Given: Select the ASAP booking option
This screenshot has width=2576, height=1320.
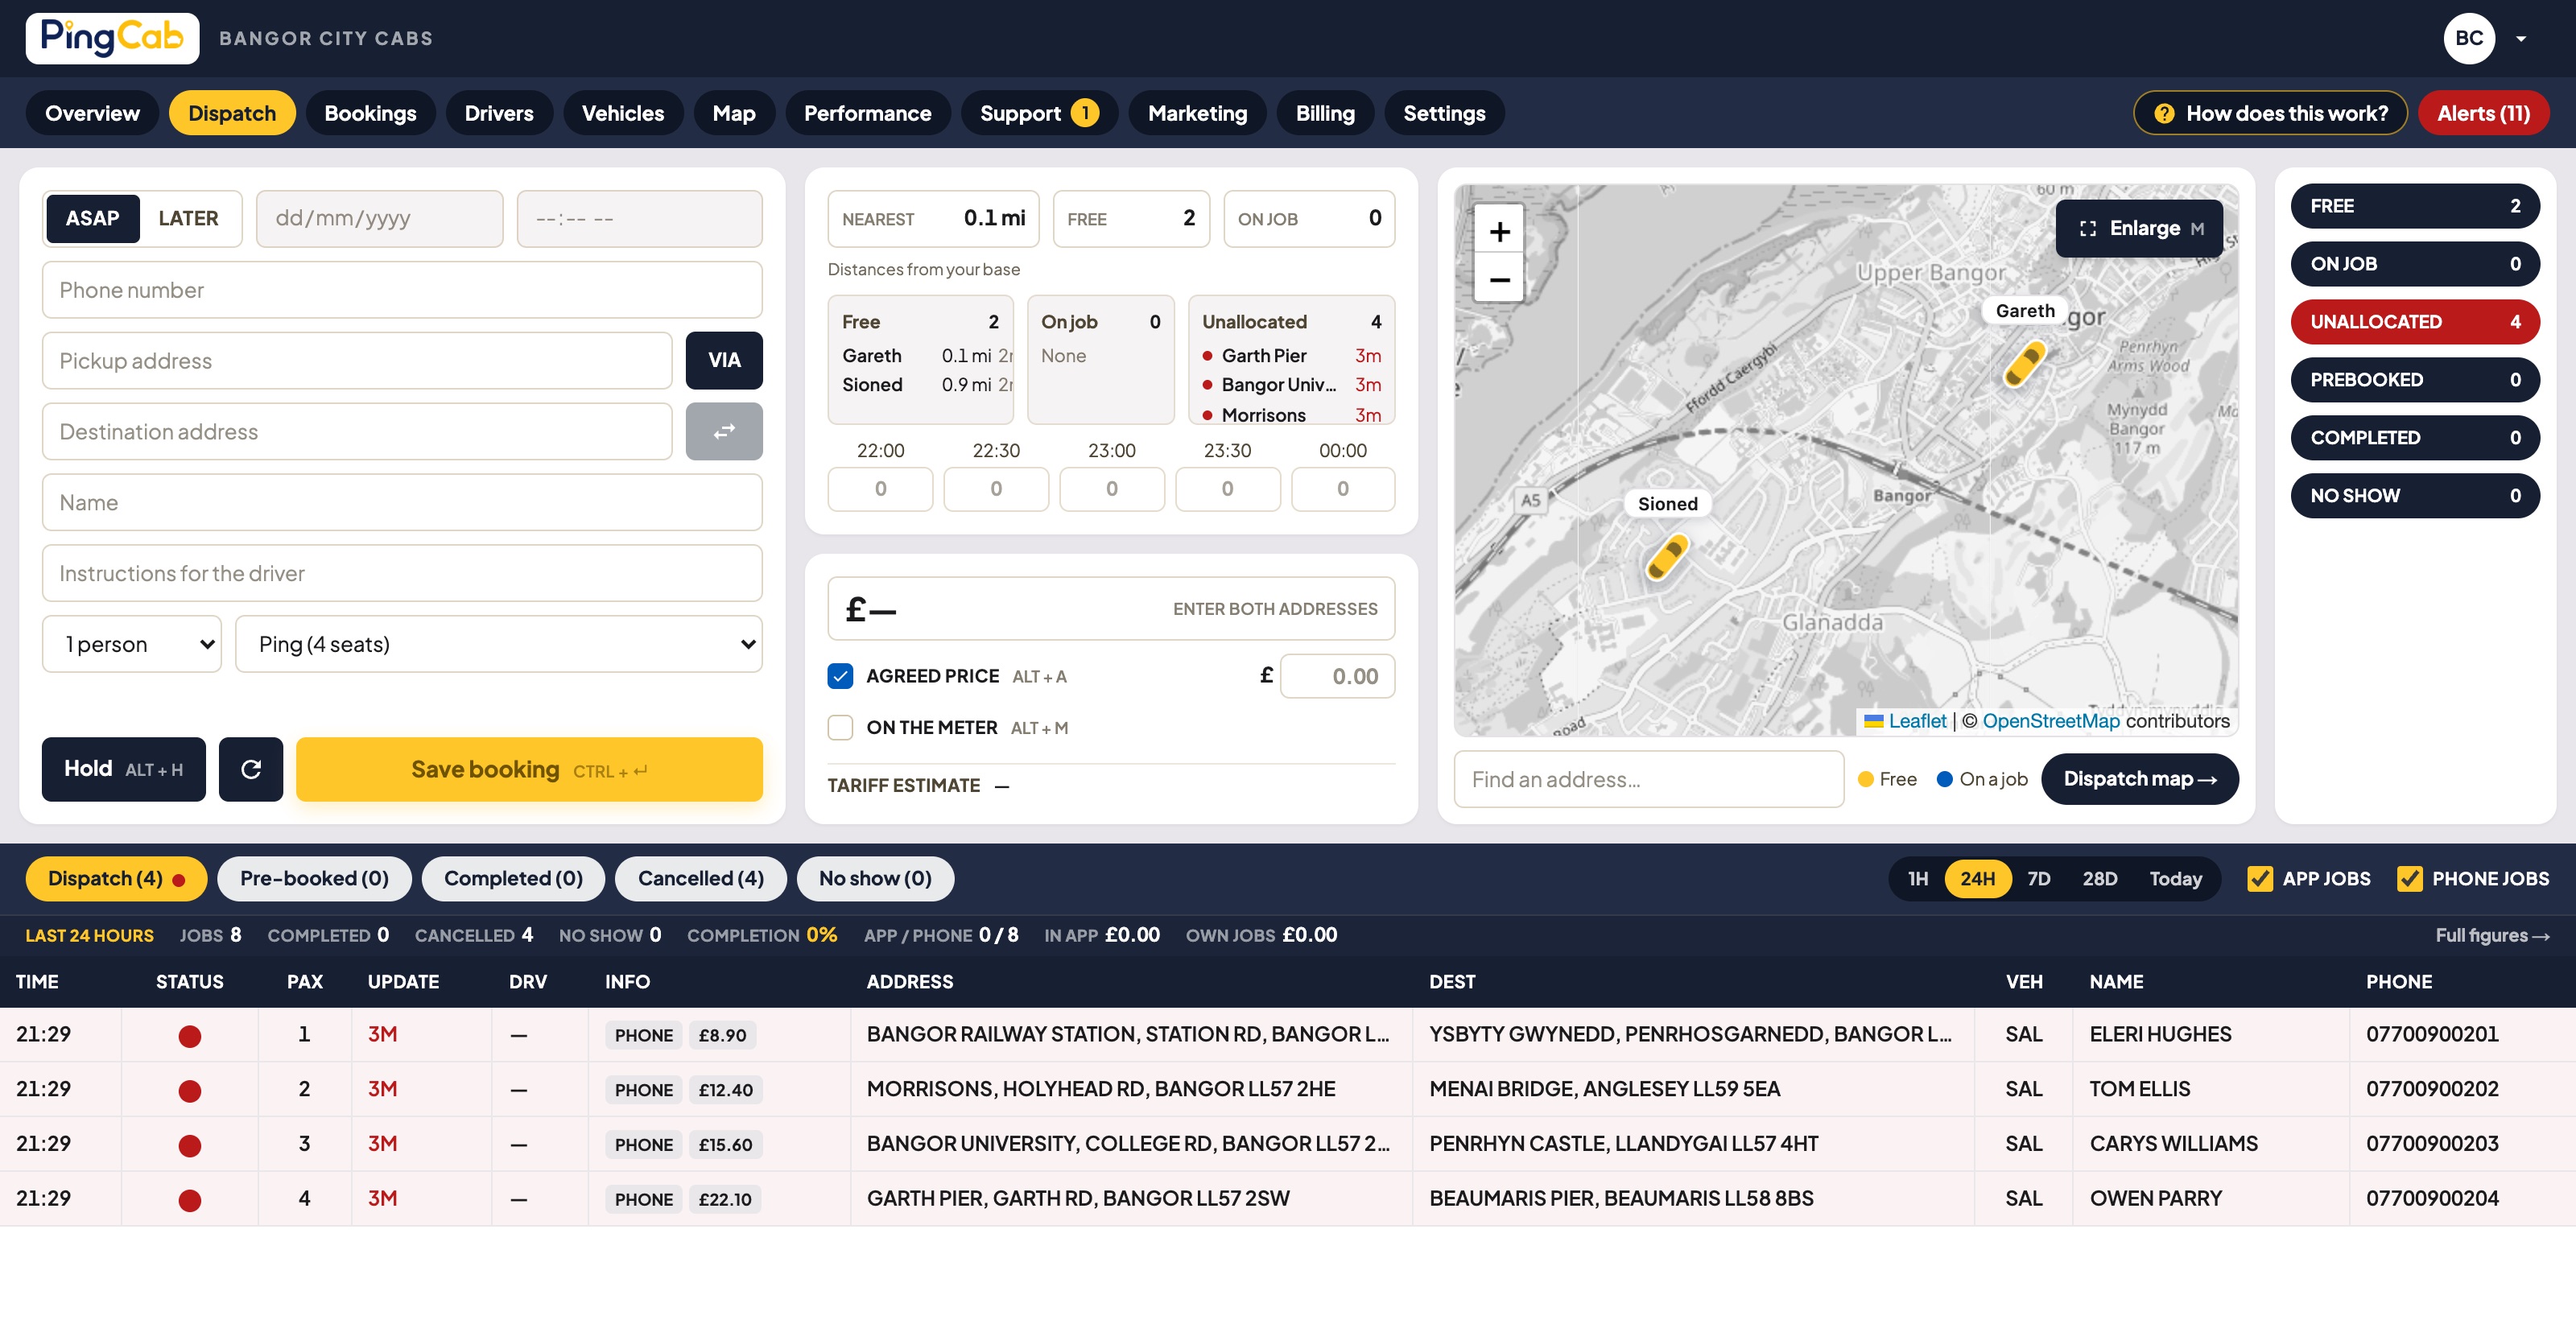Looking at the screenshot, I should tap(92, 218).
